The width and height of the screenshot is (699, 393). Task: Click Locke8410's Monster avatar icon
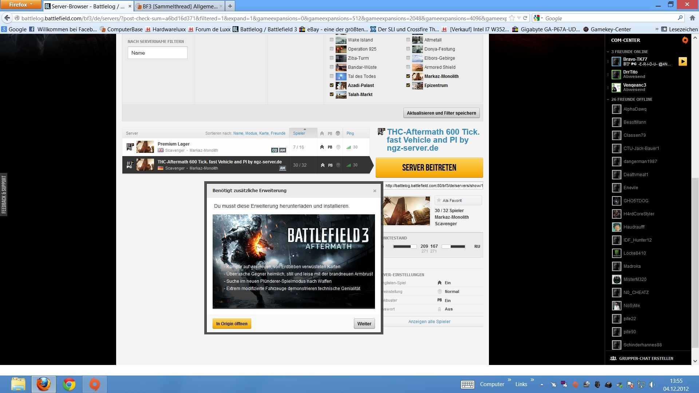coord(616,253)
